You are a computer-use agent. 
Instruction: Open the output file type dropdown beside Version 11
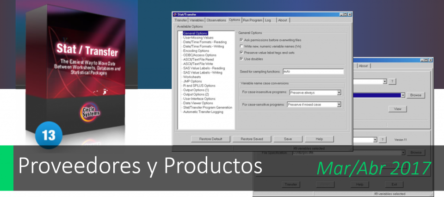(x=375, y=140)
